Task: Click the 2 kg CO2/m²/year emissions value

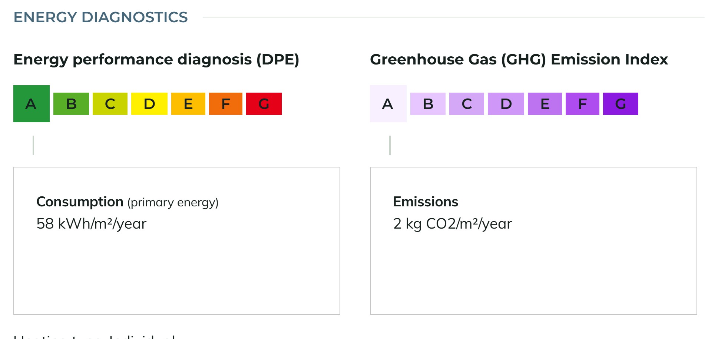Action: (x=453, y=224)
